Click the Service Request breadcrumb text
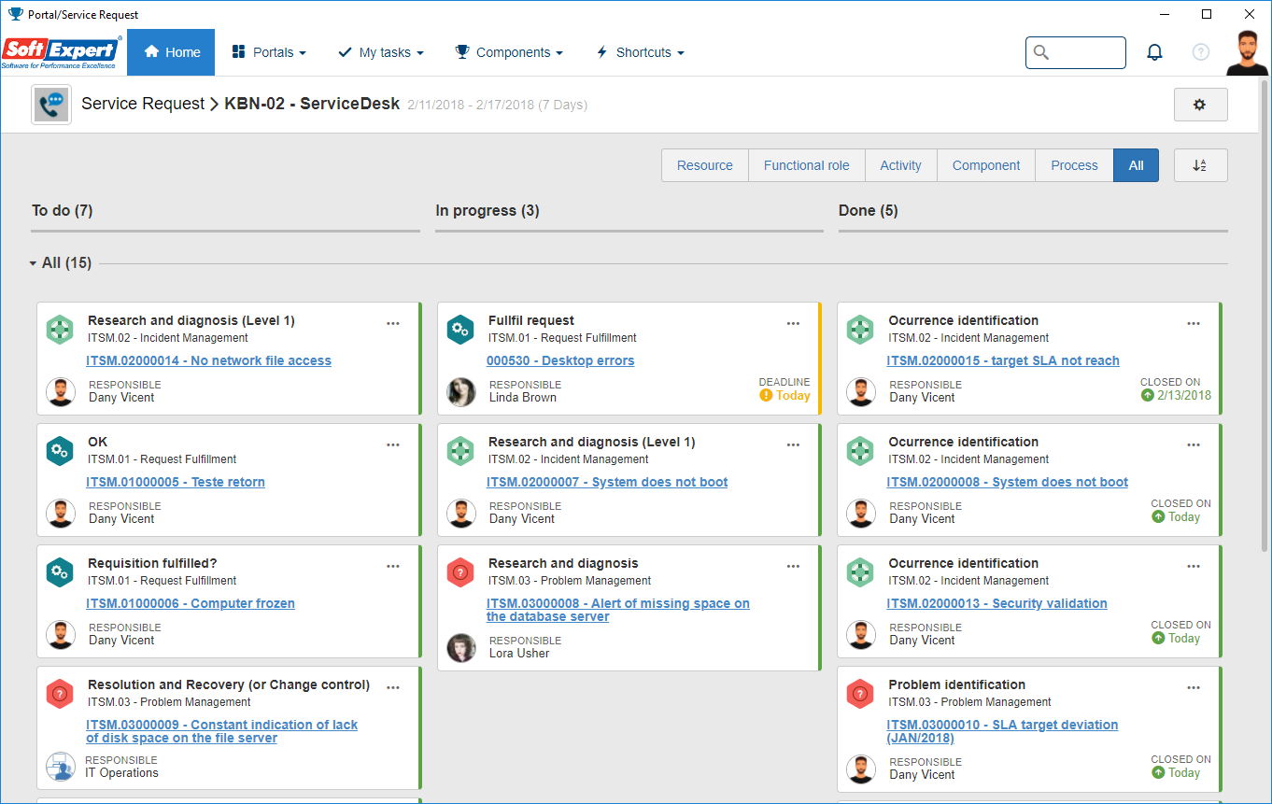This screenshot has width=1272, height=804. coord(143,104)
